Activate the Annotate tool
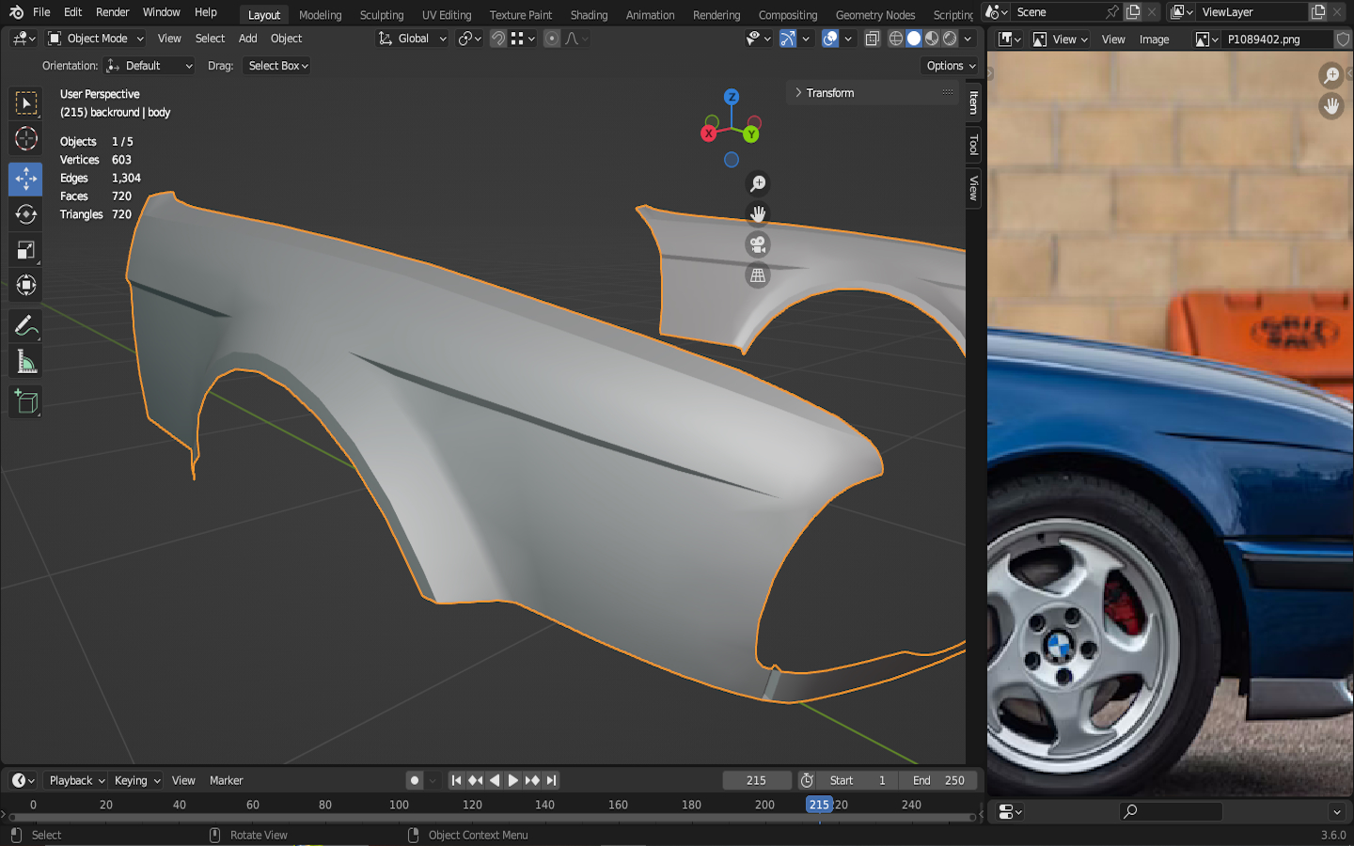The height and width of the screenshot is (846, 1354). (25, 326)
